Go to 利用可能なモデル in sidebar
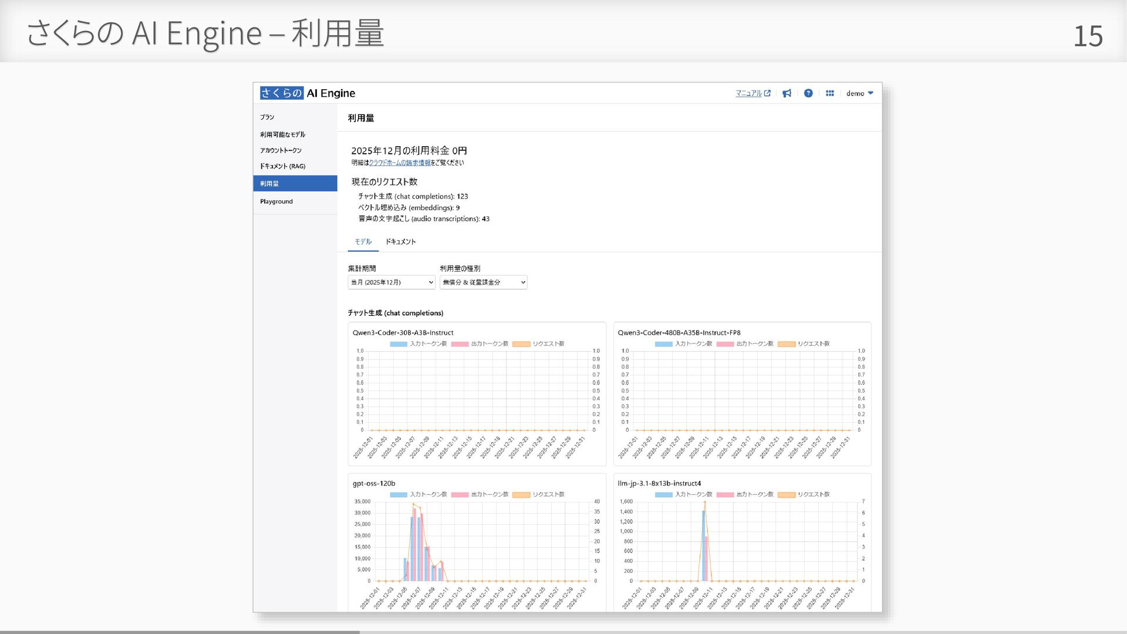This screenshot has height=634, width=1127. click(282, 134)
